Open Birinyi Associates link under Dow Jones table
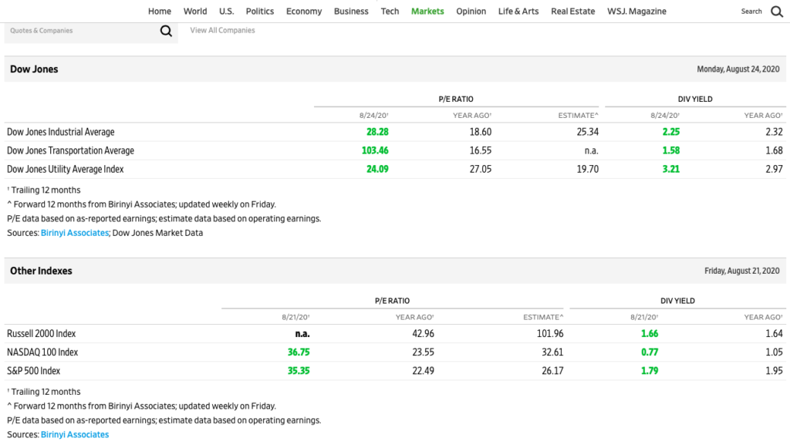790x445 pixels. (75, 233)
